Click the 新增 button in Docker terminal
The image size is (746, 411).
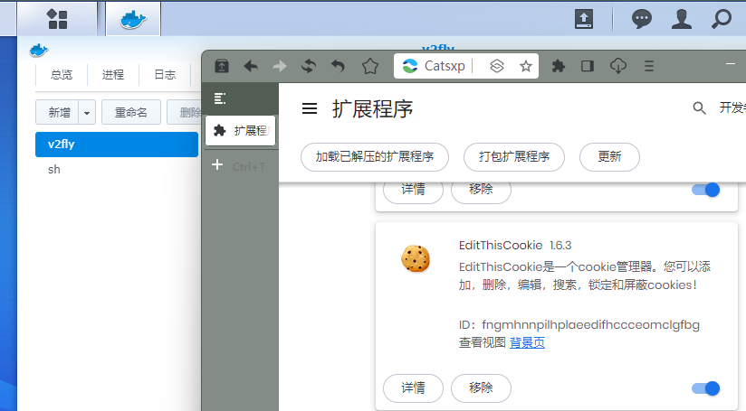click(x=58, y=113)
